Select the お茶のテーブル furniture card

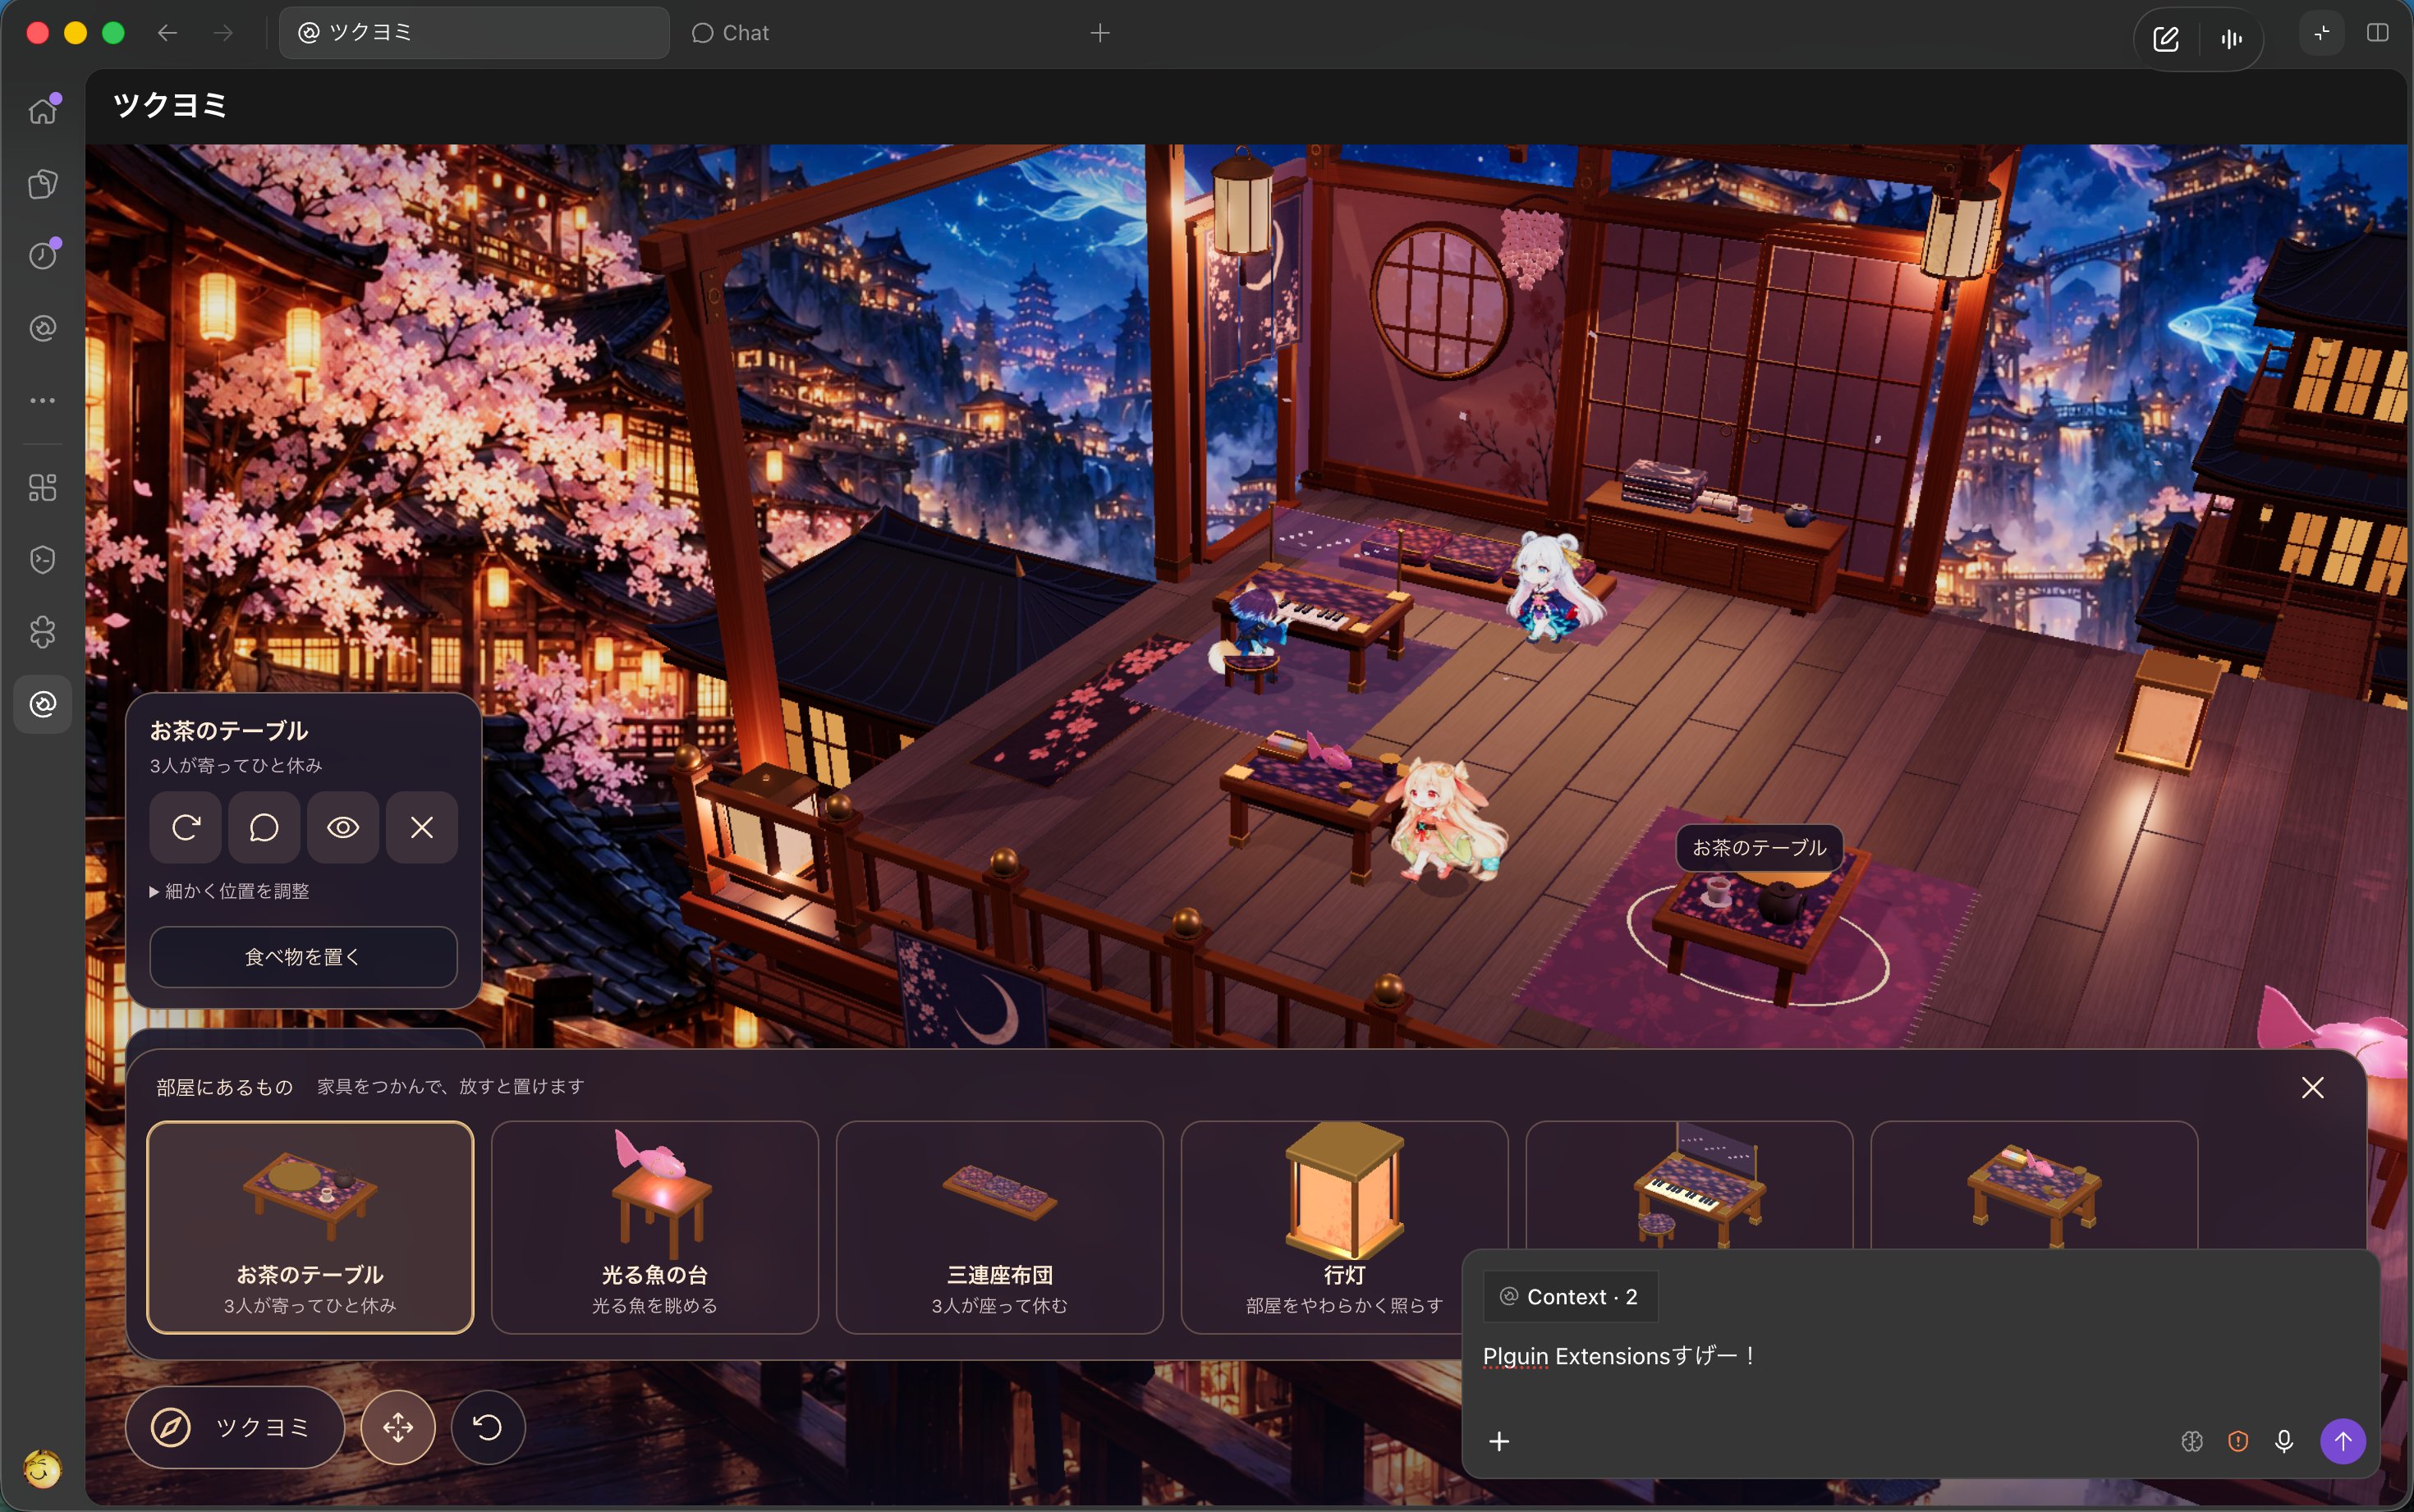click(310, 1227)
